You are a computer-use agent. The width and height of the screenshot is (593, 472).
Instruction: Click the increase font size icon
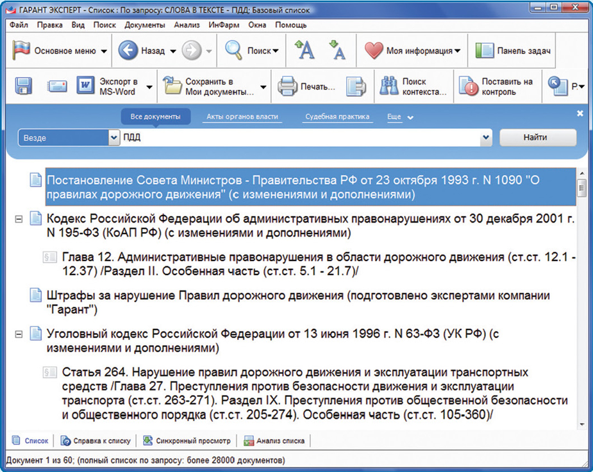(x=305, y=51)
